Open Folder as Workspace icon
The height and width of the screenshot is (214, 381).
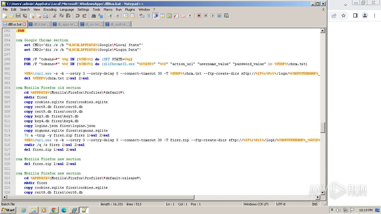point(183,16)
